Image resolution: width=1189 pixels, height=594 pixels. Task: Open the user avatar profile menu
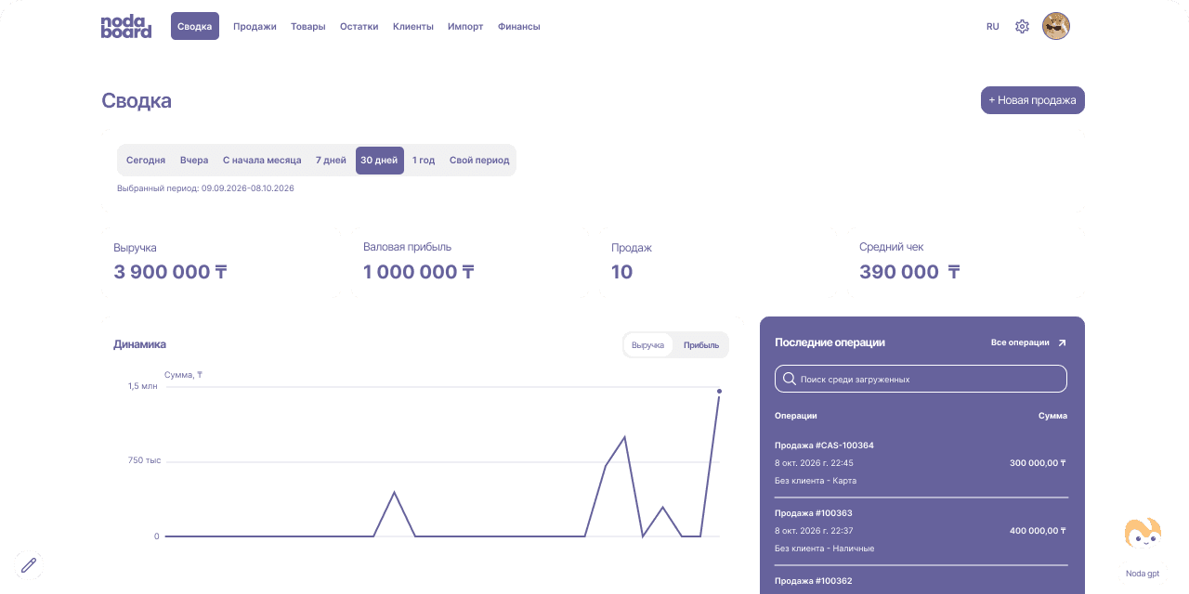[x=1056, y=26]
